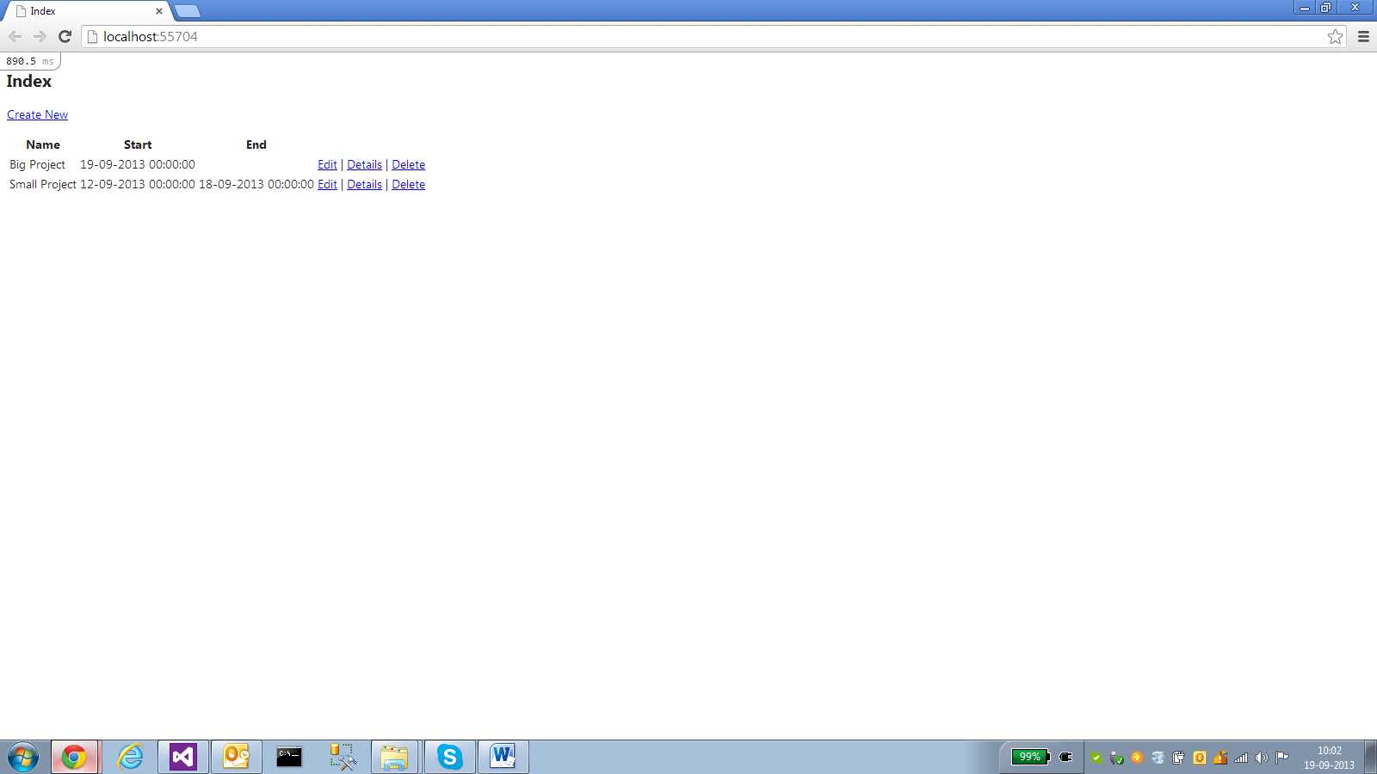The height and width of the screenshot is (774, 1377).
Task: Open Visual Studio from taskbar
Action: [x=183, y=757]
